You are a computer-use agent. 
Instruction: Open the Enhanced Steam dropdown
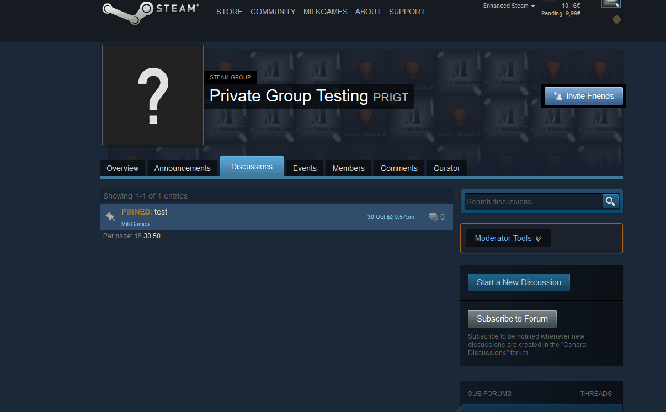(x=509, y=6)
